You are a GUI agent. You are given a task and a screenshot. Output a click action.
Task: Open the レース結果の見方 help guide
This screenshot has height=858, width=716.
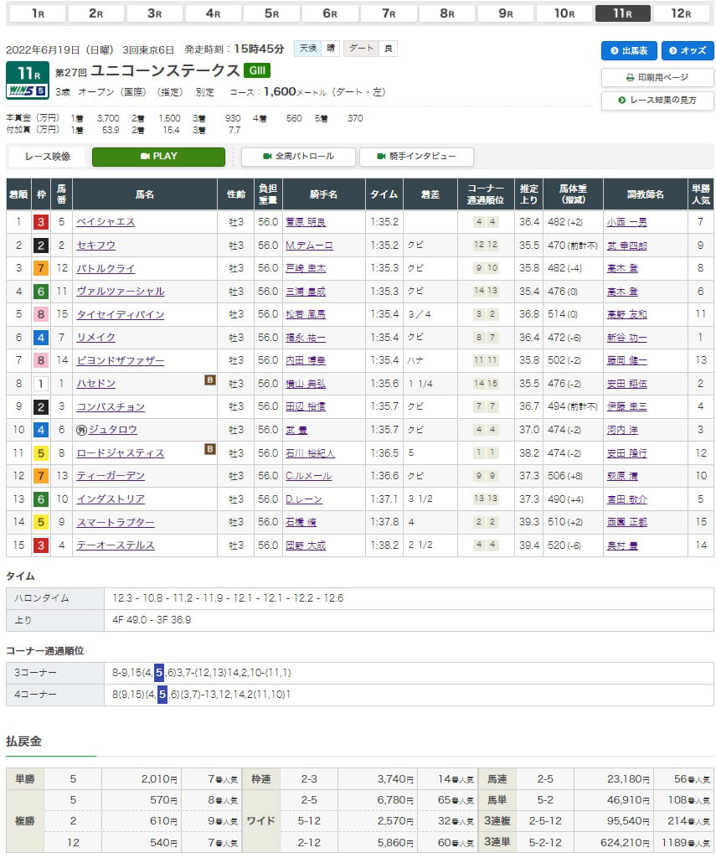(657, 101)
